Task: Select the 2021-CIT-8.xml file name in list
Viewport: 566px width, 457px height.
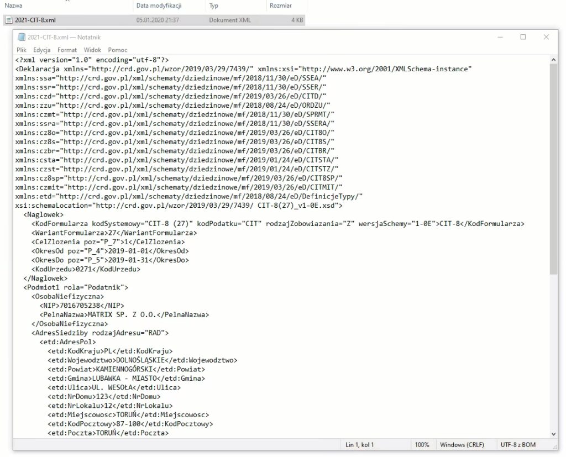Action: pos(35,20)
